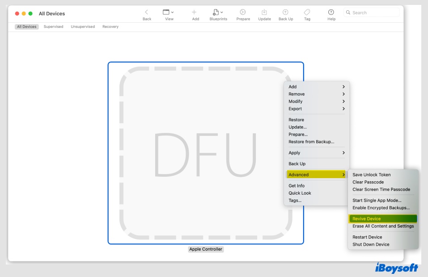Open the View toolbar dropdown
This screenshot has height=277, width=428.
coord(169,13)
